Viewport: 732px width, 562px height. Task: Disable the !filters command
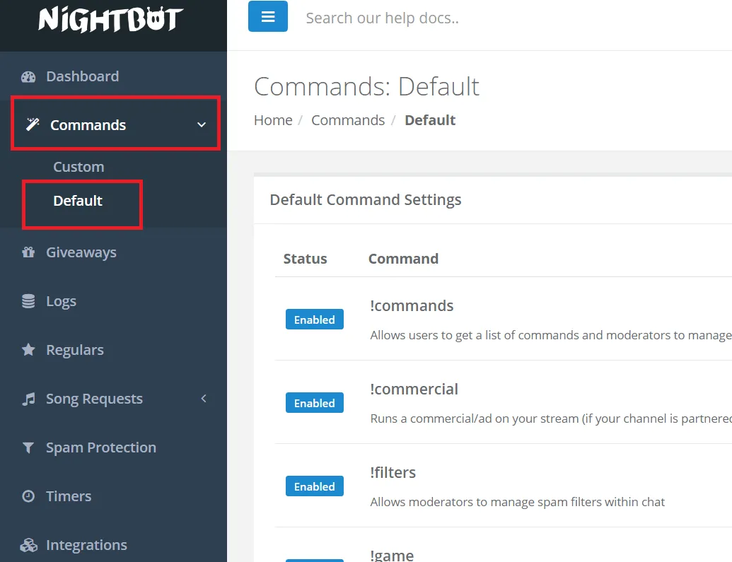click(x=314, y=486)
